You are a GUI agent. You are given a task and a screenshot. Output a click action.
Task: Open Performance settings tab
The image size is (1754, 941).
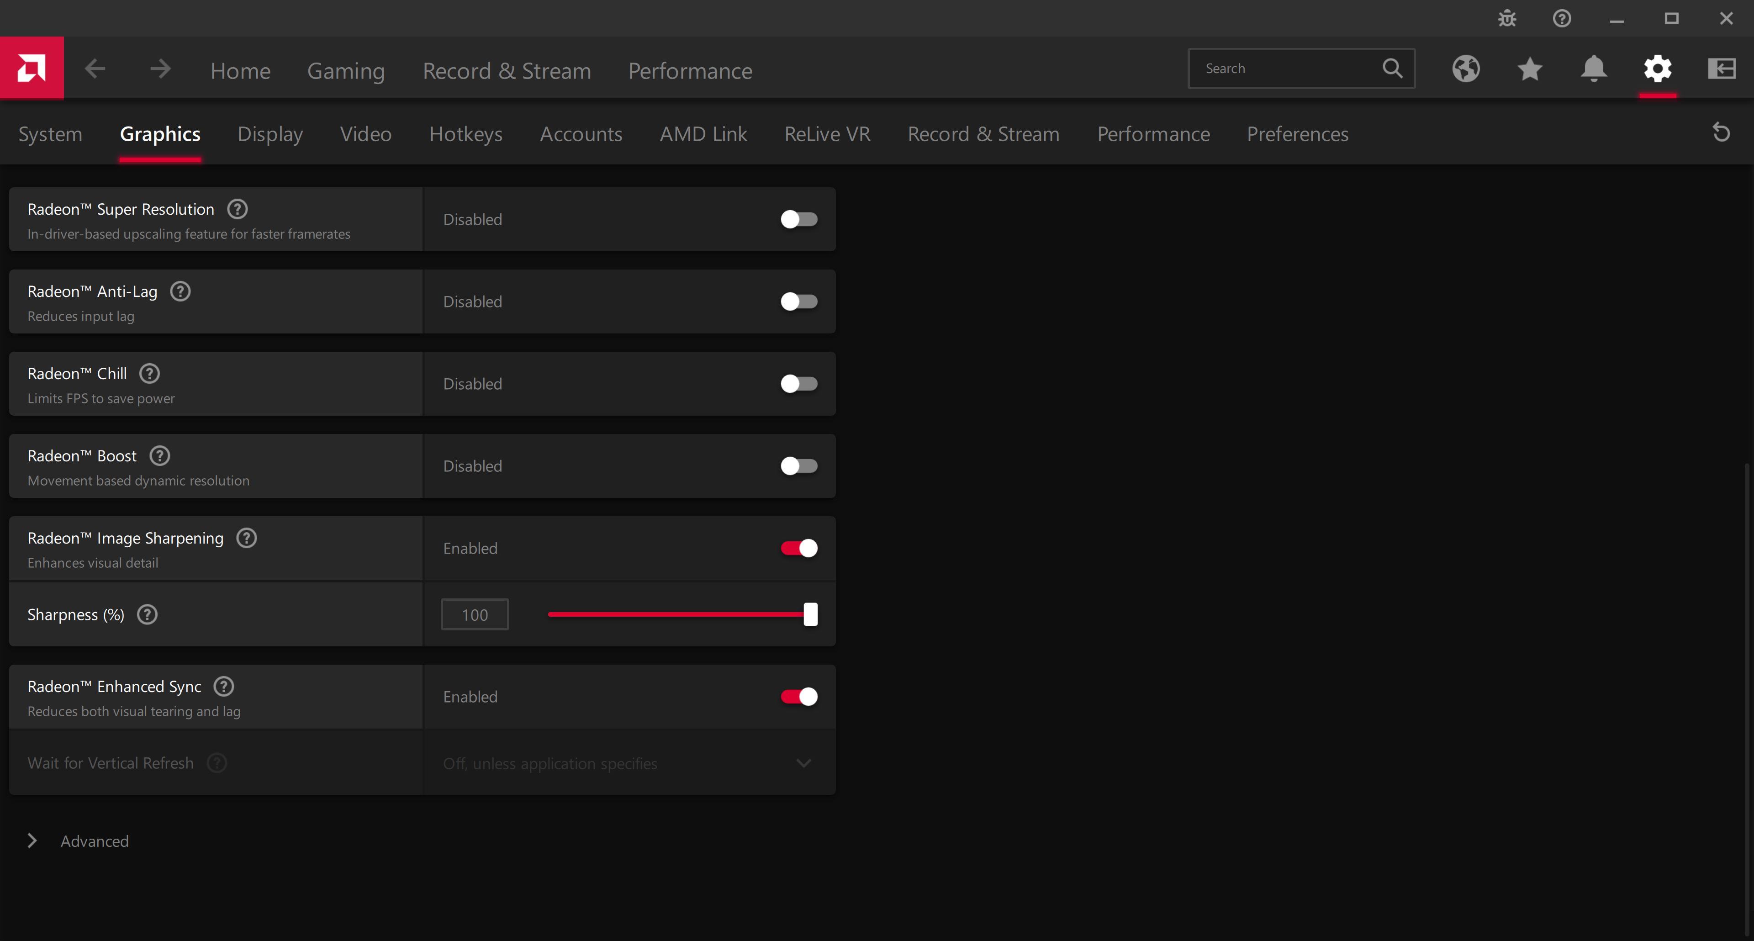click(1153, 134)
